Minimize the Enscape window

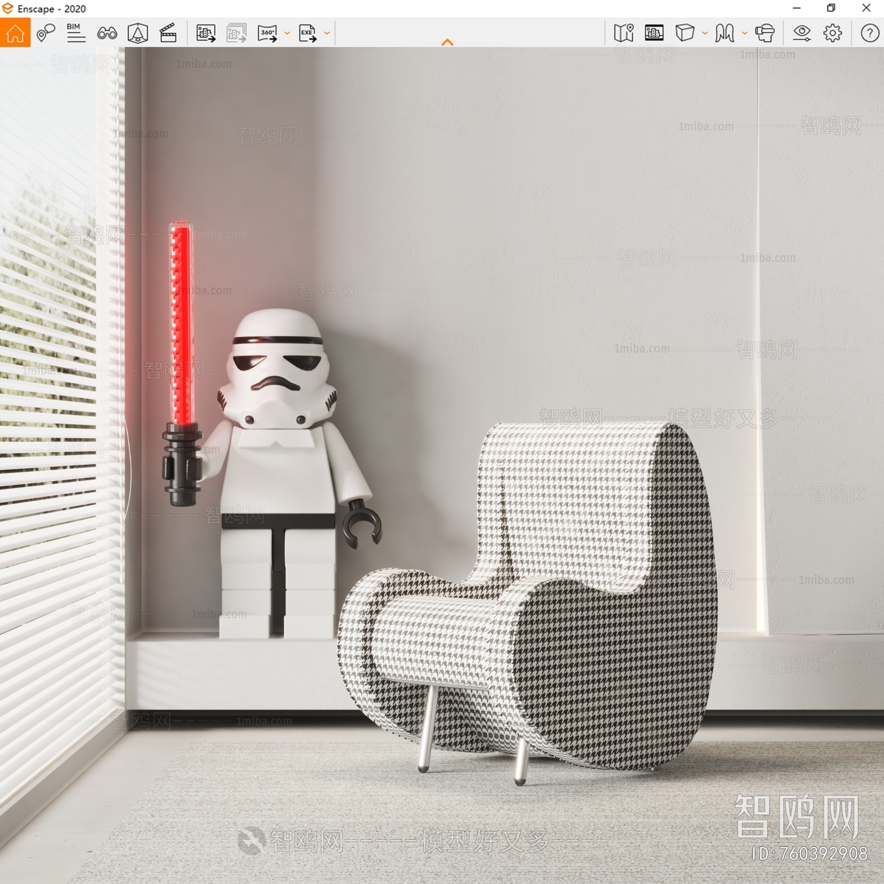(x=797, y=8)
